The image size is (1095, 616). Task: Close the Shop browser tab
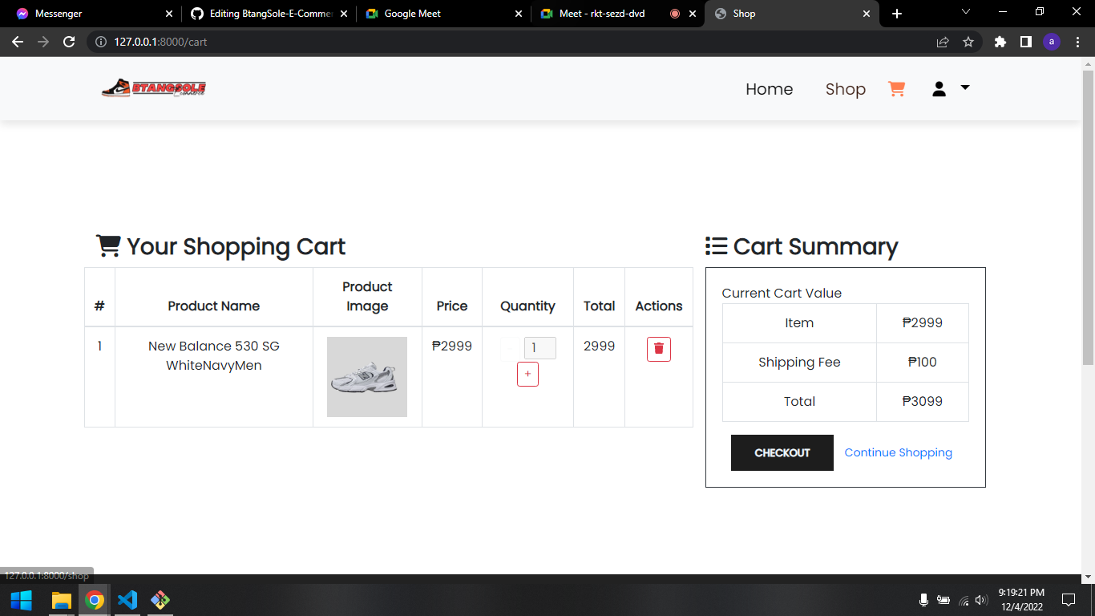click(x=867, y=14)
